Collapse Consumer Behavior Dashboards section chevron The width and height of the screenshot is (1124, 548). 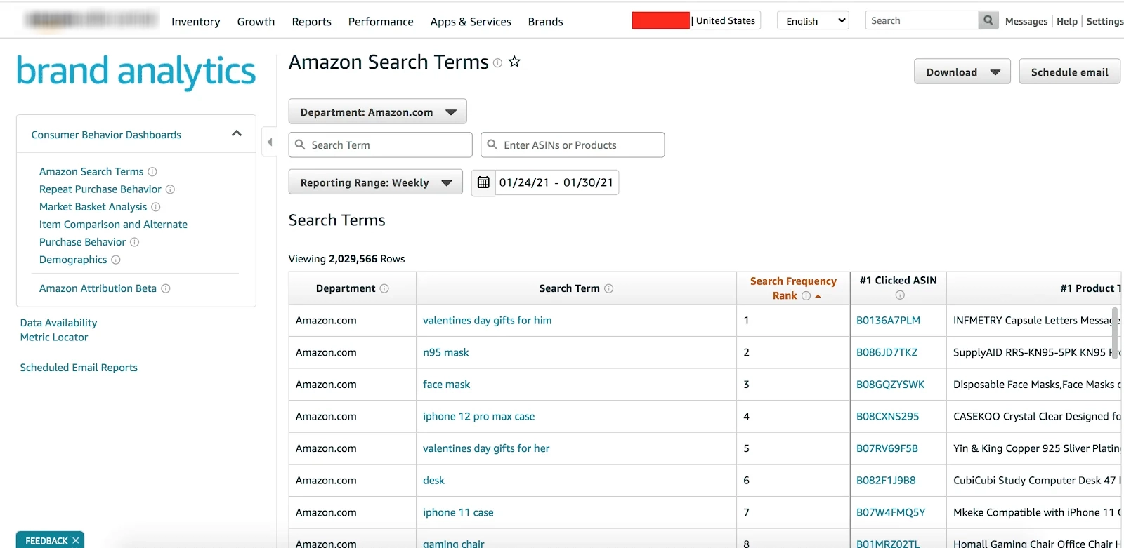coord(237,133)
